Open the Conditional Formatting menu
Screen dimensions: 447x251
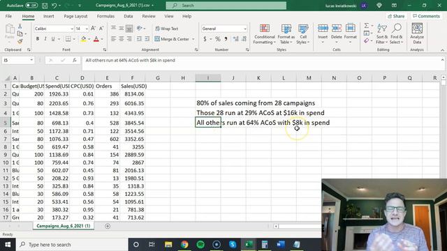click(x=265, y=34)
